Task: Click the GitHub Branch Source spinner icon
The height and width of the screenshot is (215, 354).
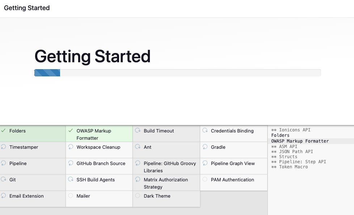Action: (71, 163)
